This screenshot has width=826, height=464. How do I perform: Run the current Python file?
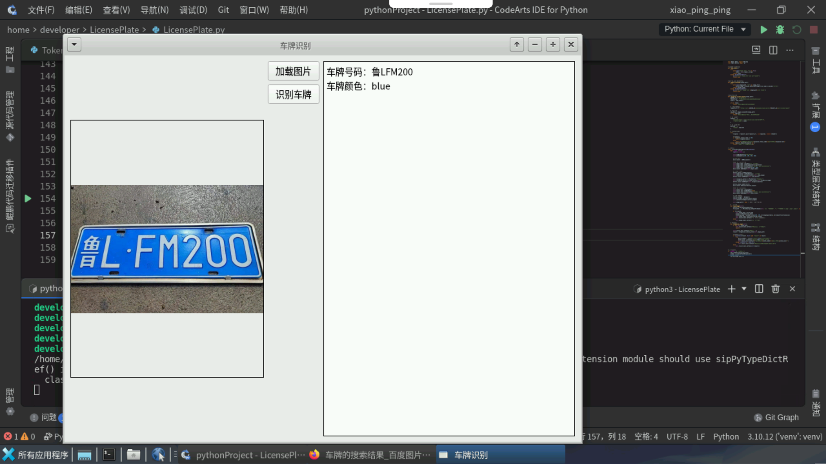click(x=764, y=30)
